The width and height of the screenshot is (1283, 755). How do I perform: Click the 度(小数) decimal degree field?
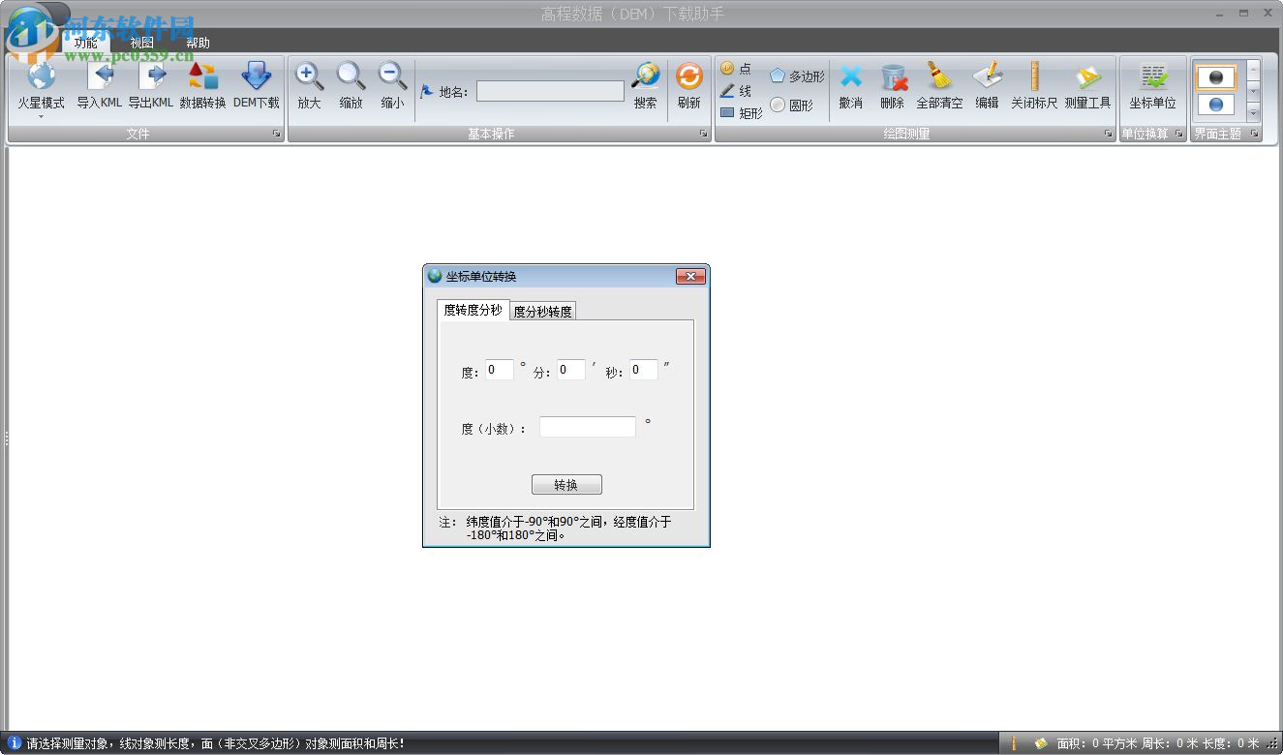click(587, 427)
